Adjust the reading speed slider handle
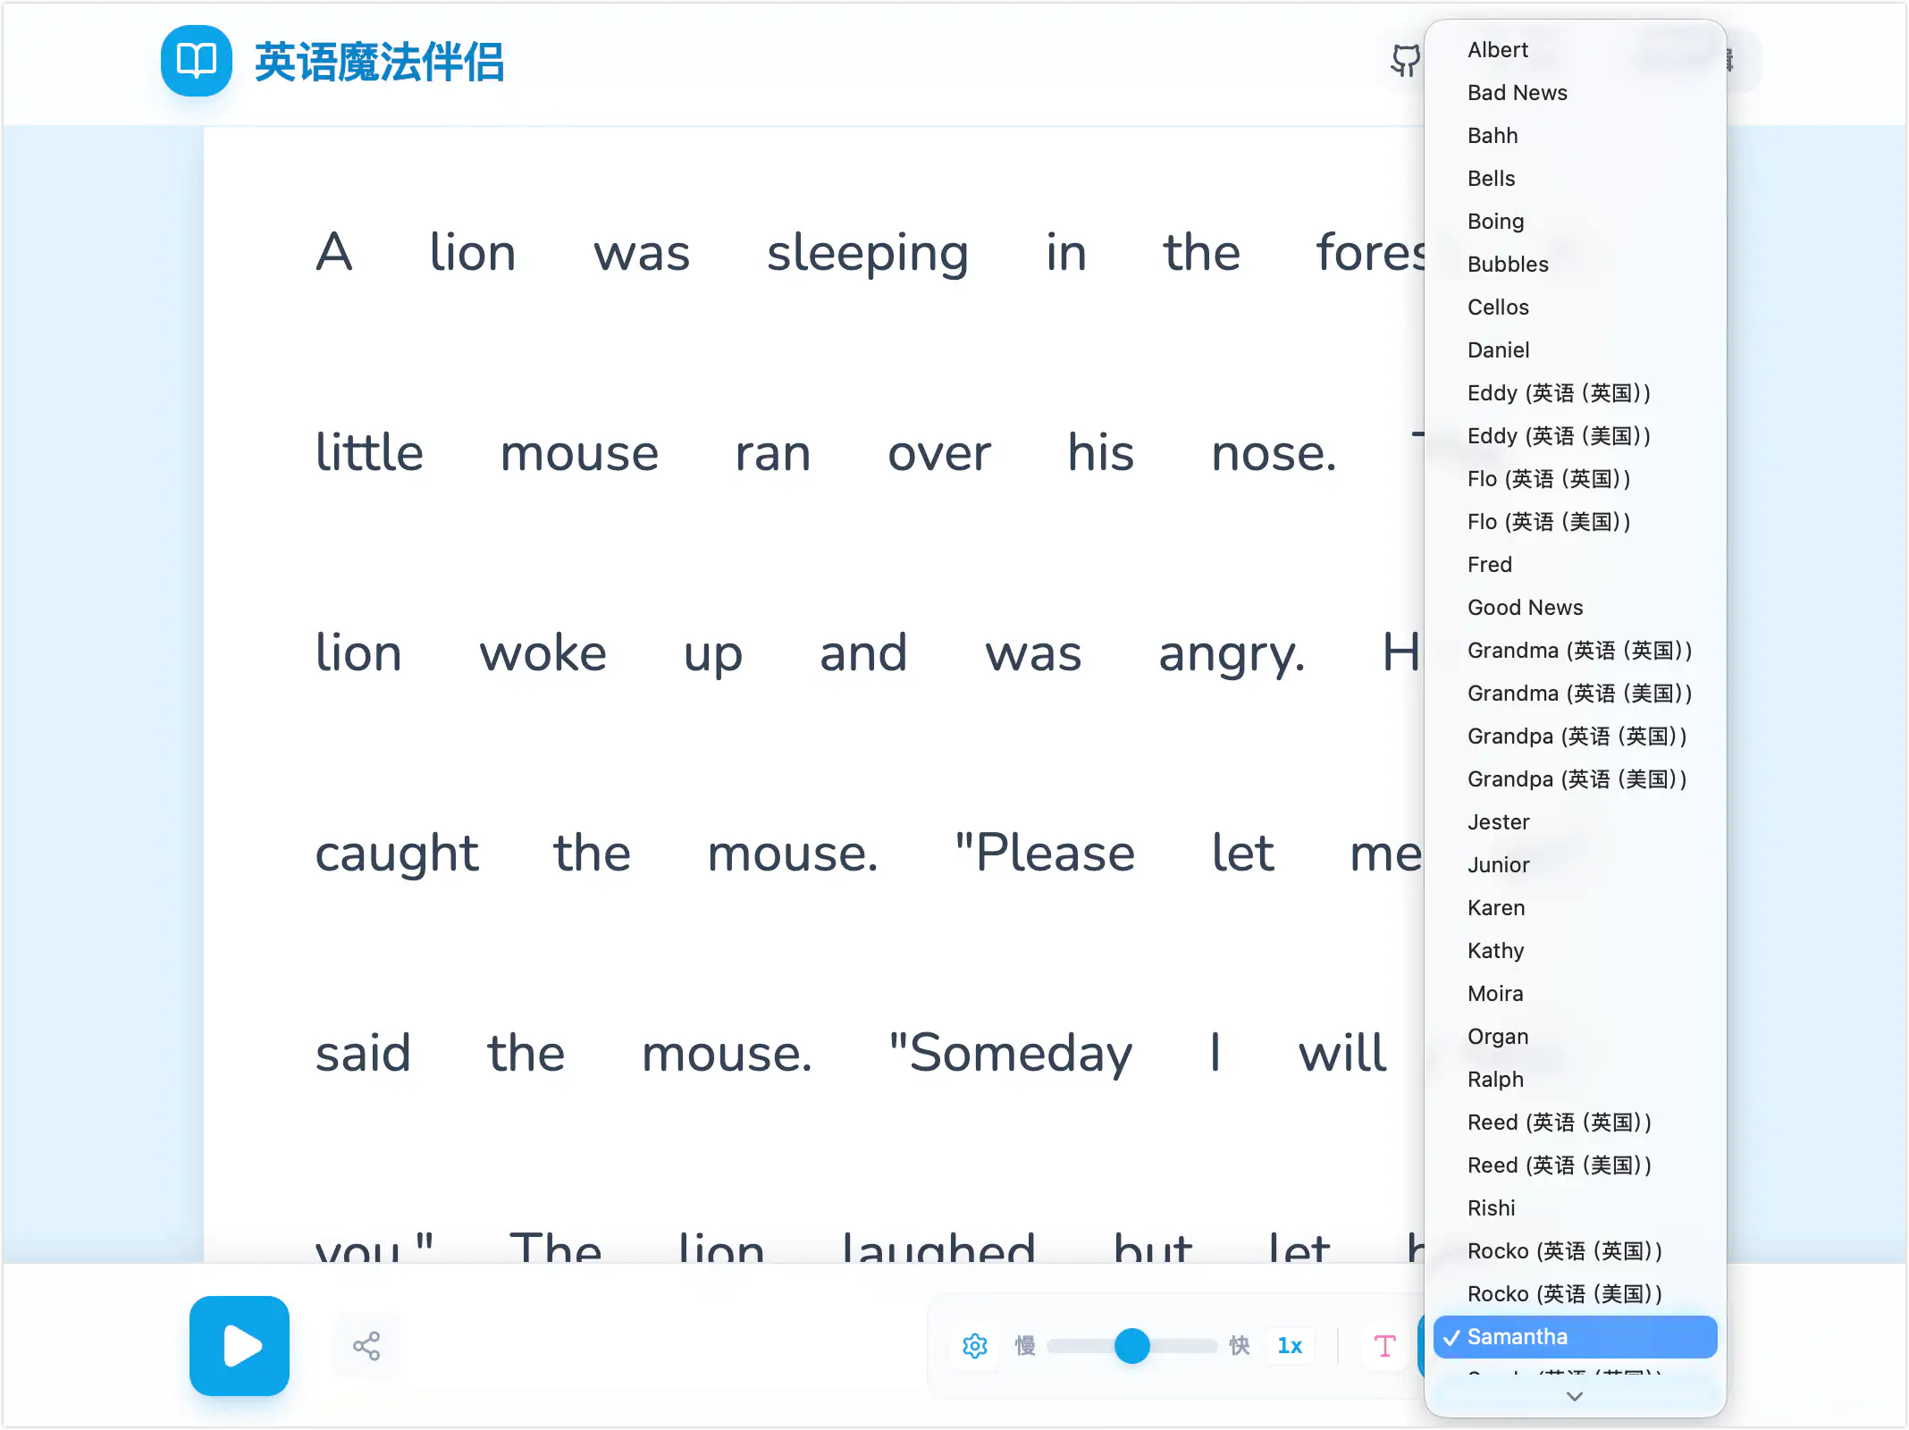 [1132, 1344]
